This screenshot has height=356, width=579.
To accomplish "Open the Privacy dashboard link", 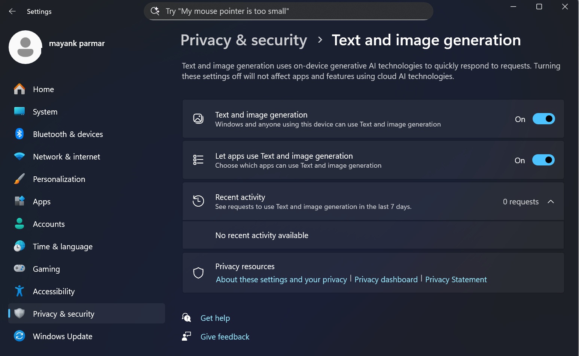I will 386,280.
